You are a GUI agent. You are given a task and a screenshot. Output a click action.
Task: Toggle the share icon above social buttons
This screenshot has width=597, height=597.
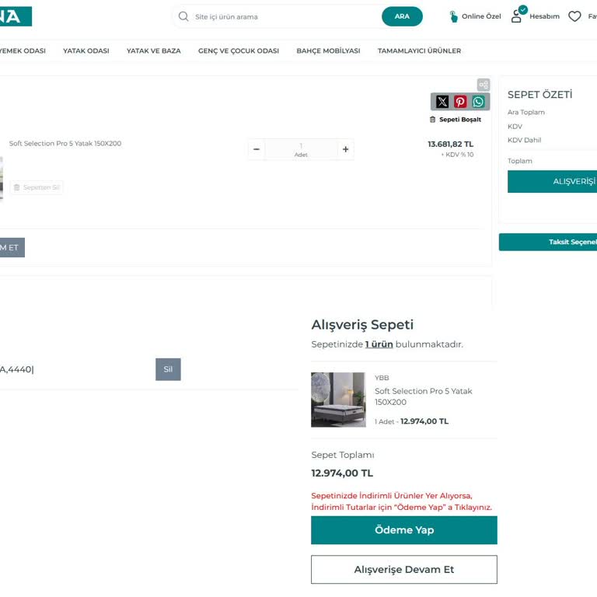click(484, 85)
